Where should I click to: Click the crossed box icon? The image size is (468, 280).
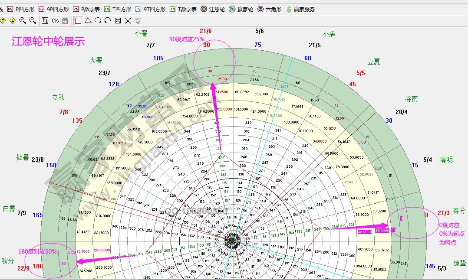pyautogui.click(x=118, y=20)
